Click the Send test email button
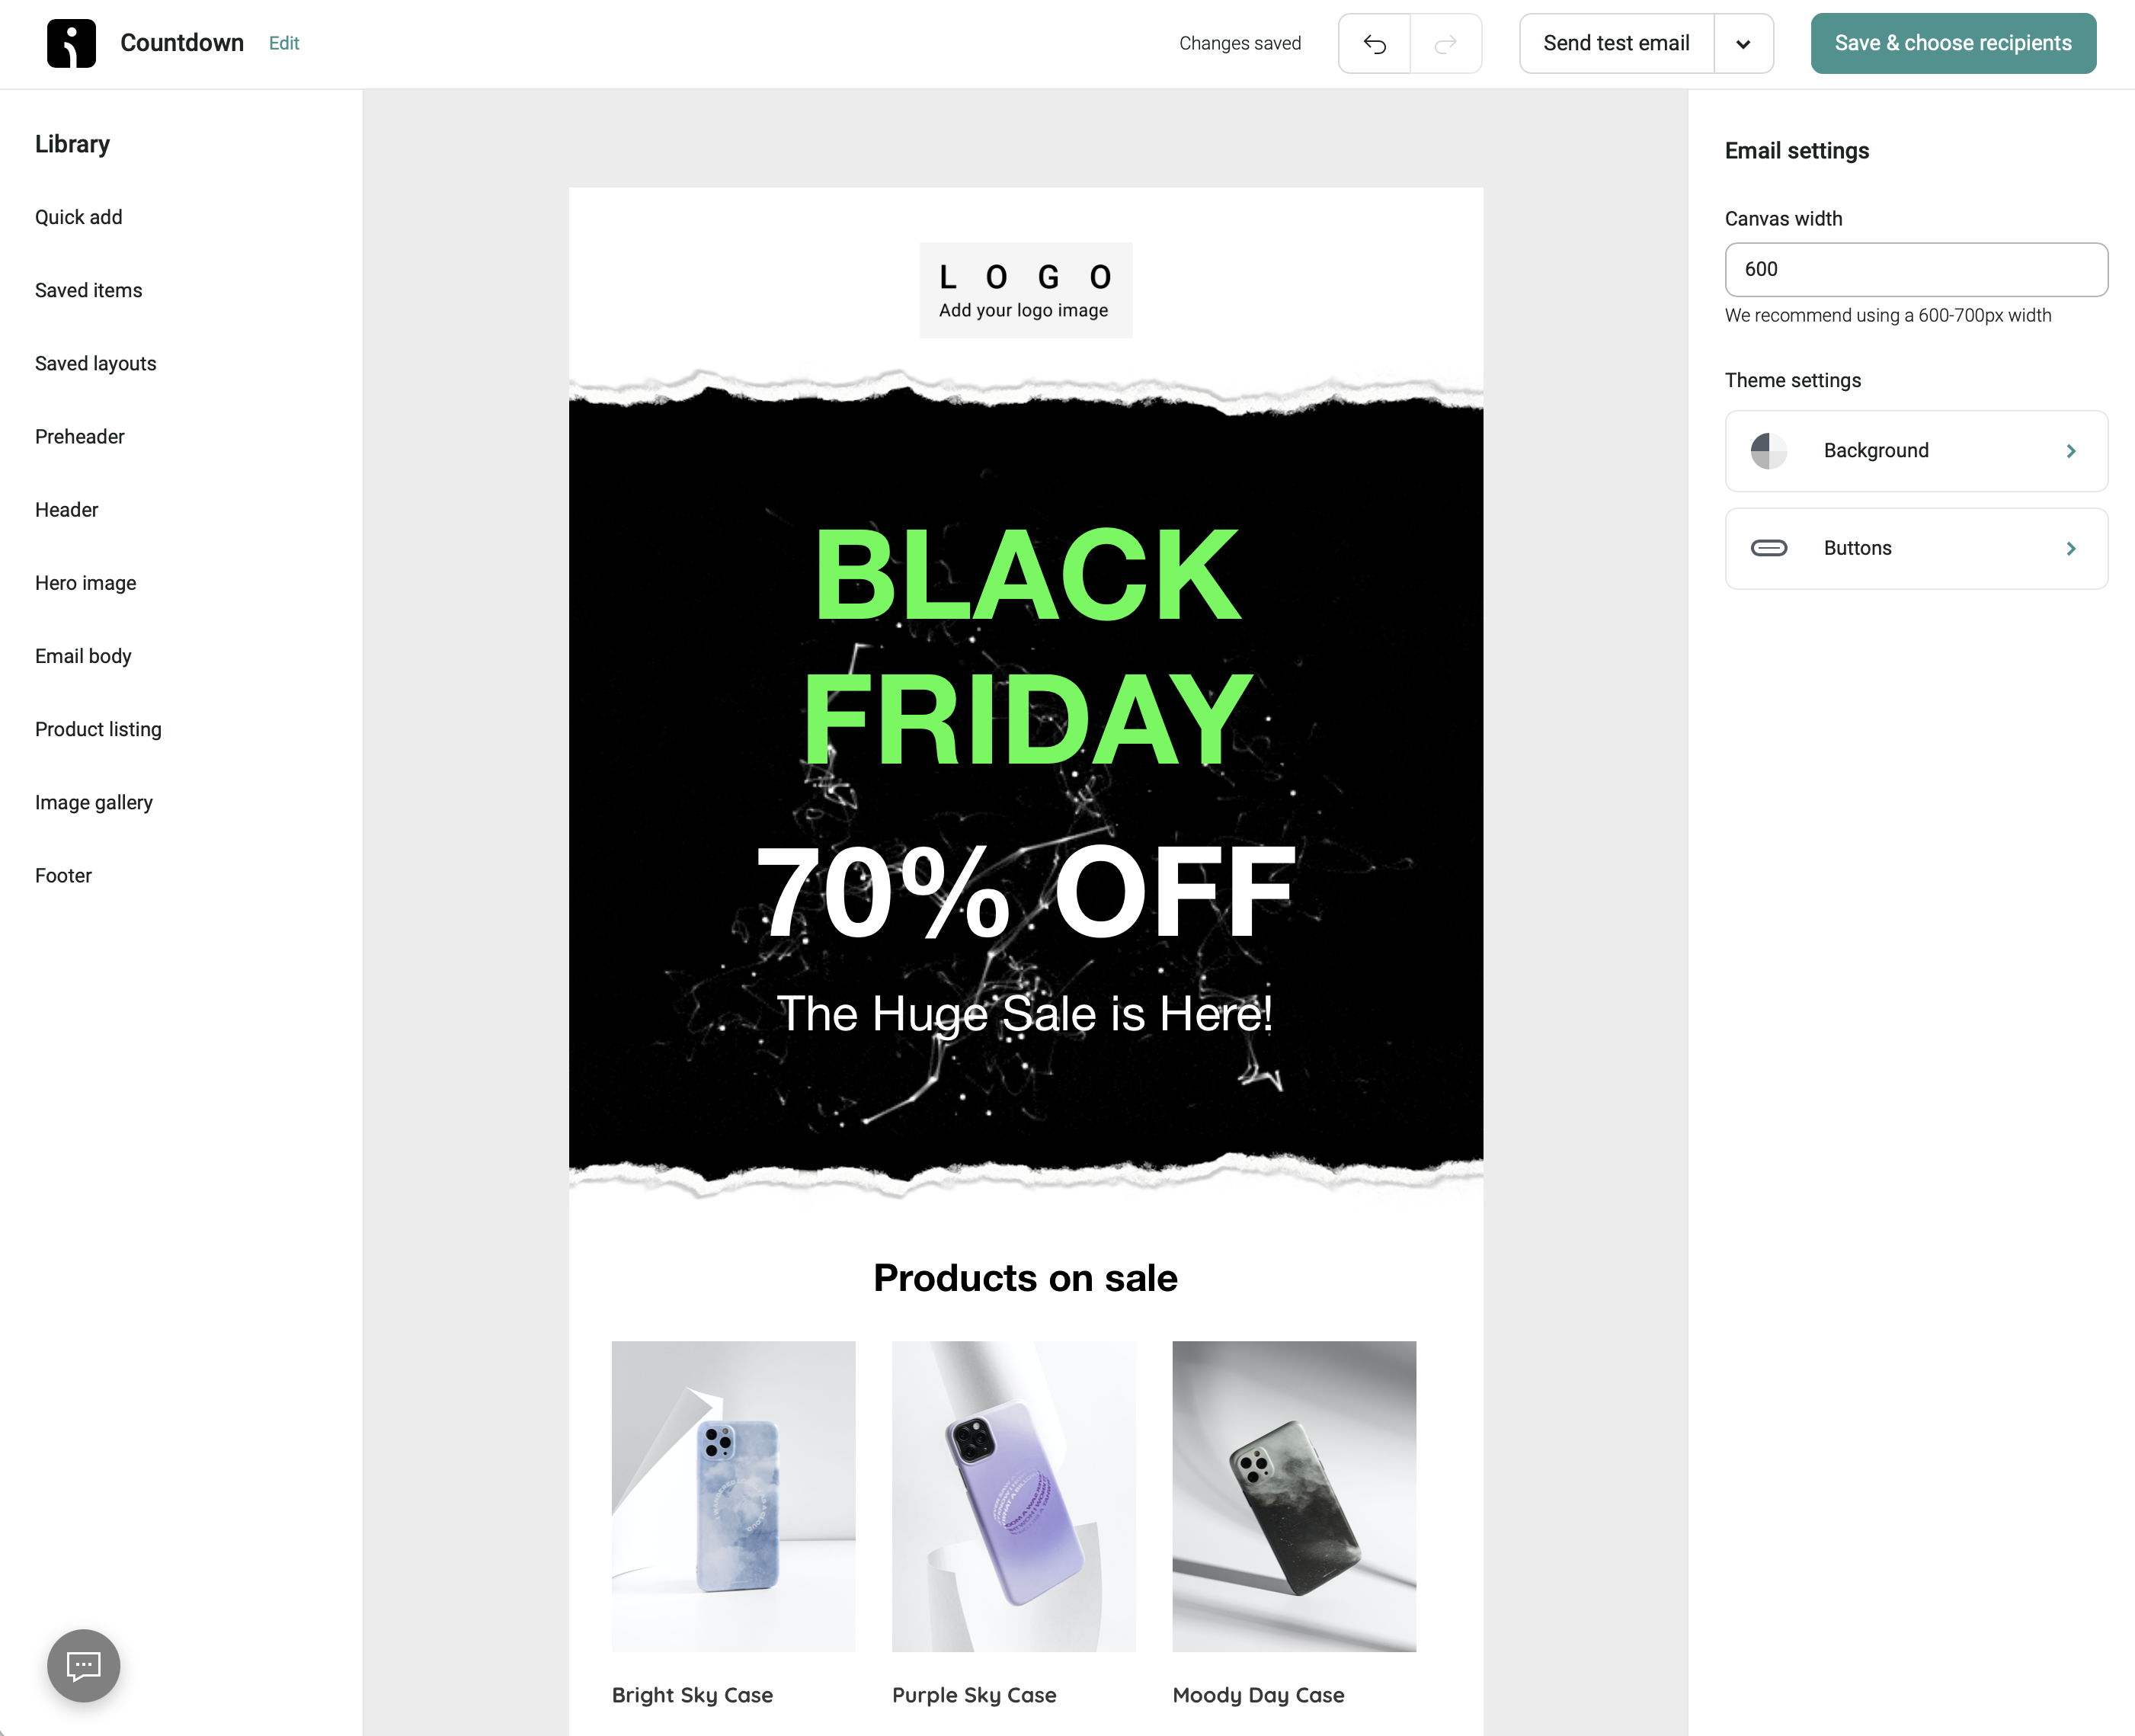The width and height of the screenshot is (2135, 1736). tap(1616, 43)
